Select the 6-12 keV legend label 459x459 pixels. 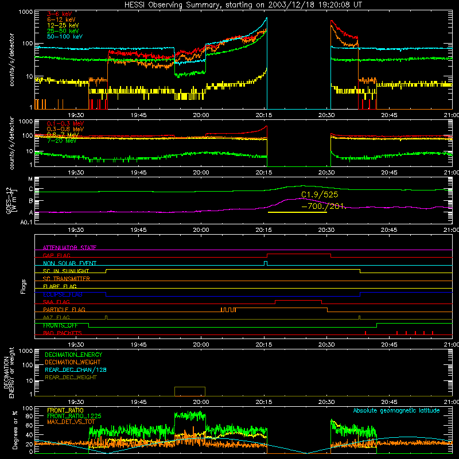coord(61,20)
